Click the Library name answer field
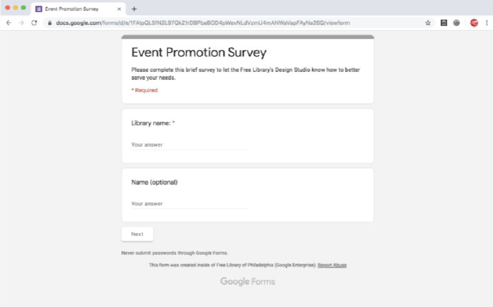 point(189,145)
